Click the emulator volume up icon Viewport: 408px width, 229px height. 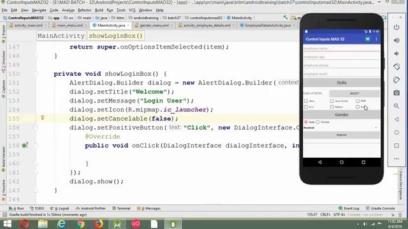pyautogui.click(x=397, y=40)
